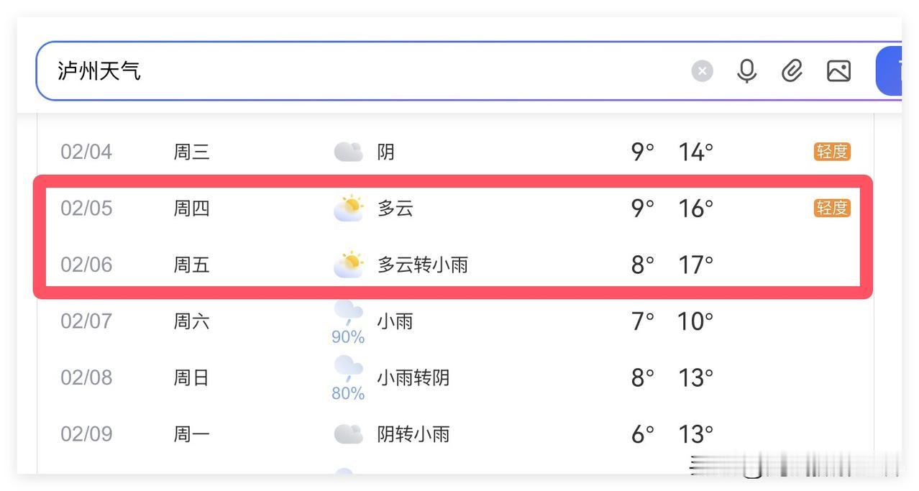Click the blue search button
This screenshot has width=919, height=491.
point(890,70)
